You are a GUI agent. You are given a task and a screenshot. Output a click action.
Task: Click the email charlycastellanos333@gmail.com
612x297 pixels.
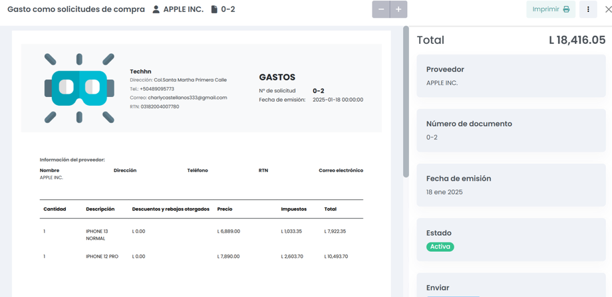[188, 98]
